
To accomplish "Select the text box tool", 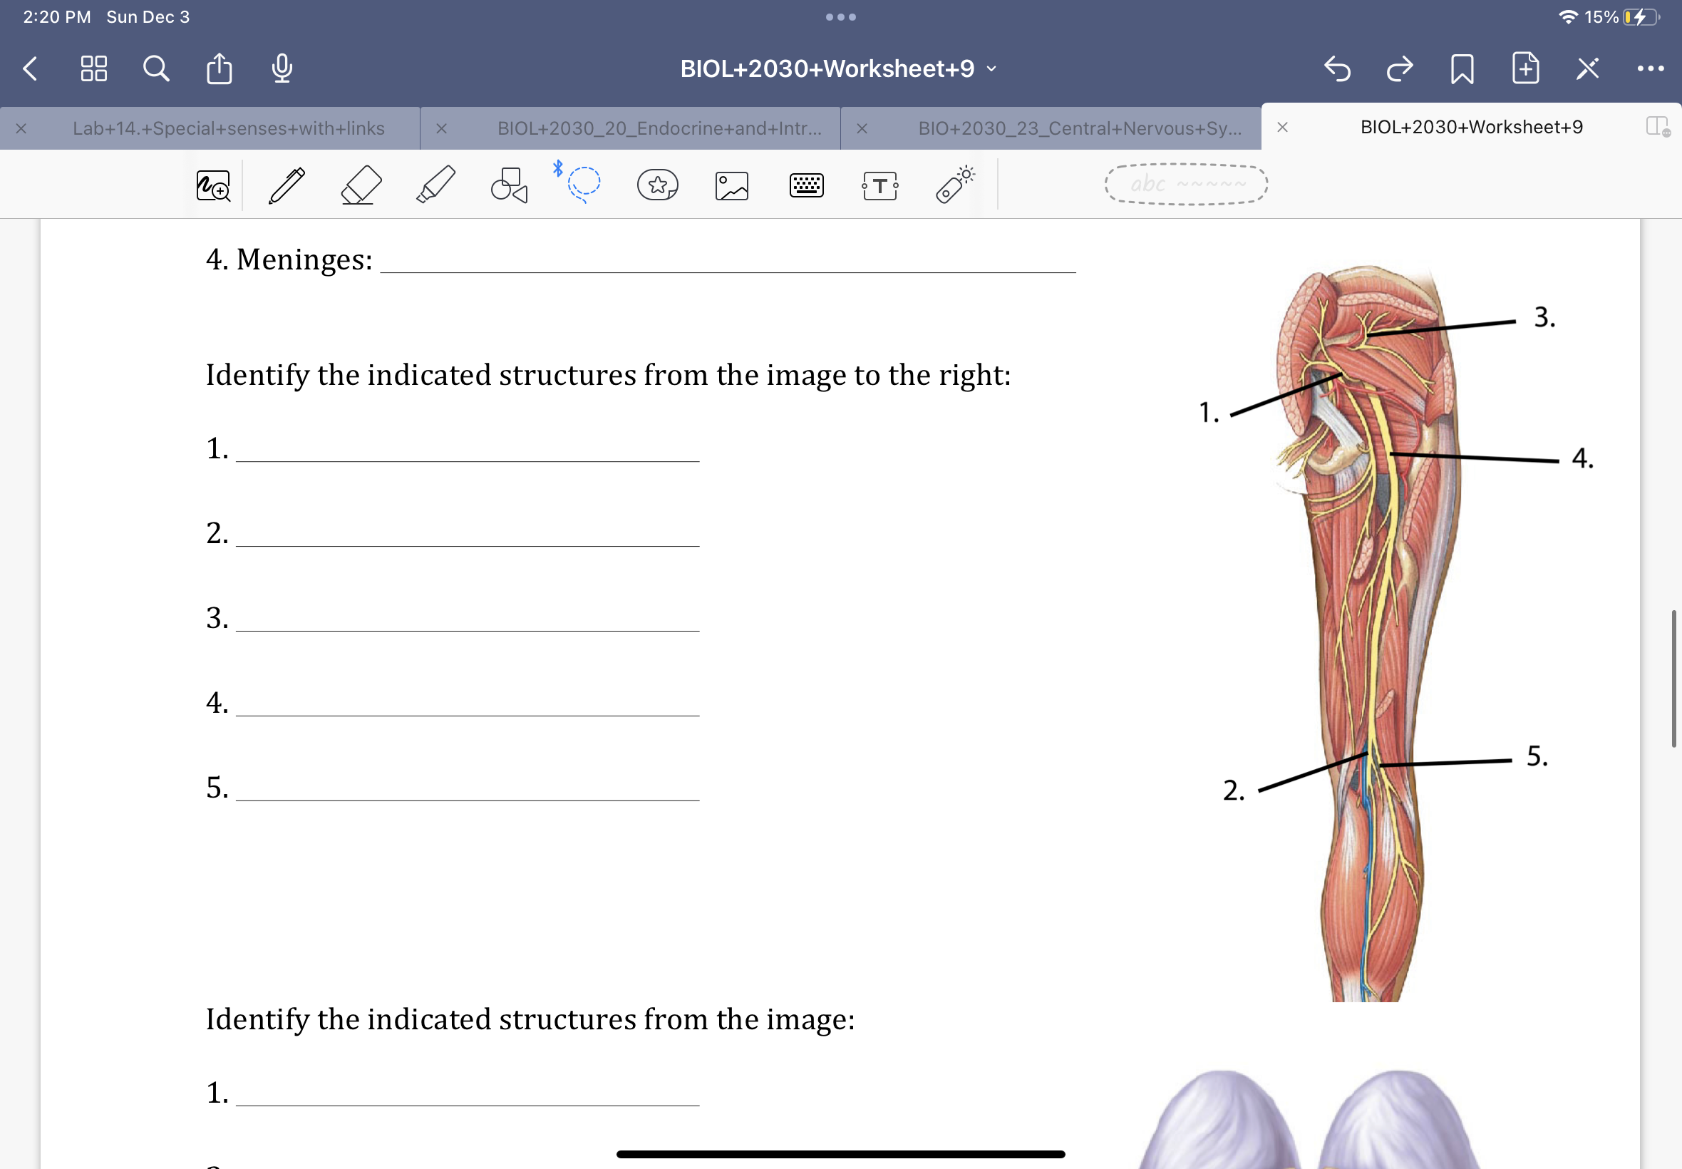I will point(879,184).
